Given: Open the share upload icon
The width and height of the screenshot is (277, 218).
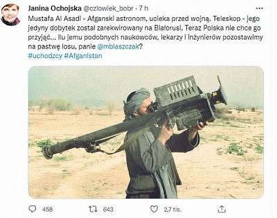Looking at the screenshot, I should tap(222, 209).
